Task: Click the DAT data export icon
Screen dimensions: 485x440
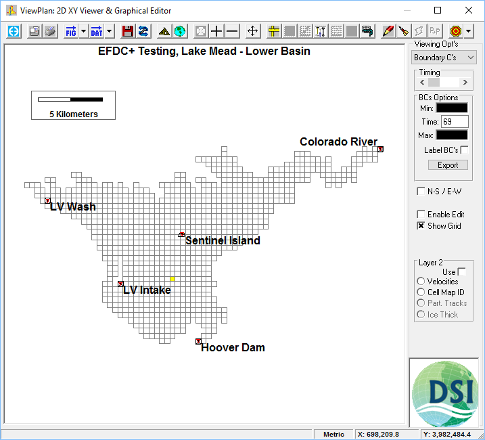Action: point(97,31)
